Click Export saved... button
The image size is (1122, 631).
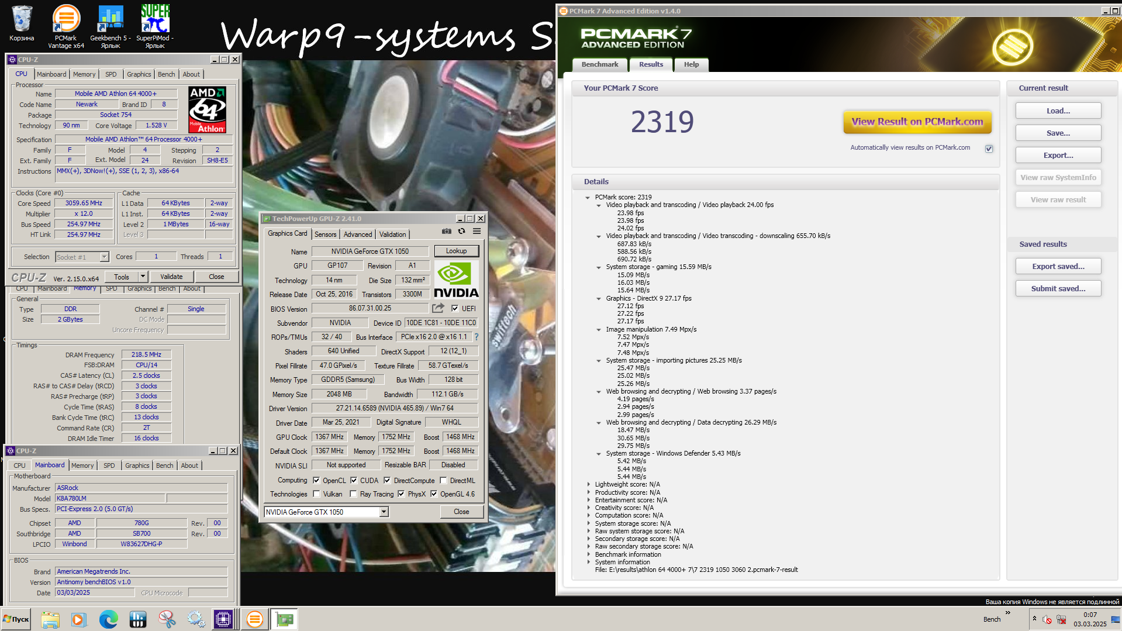[1058, 266]
